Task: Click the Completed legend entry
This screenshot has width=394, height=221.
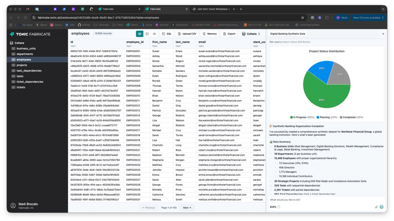Action: [351, 117]
